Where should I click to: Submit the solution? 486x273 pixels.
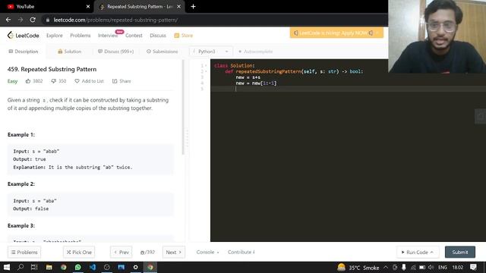pos(460,253)
